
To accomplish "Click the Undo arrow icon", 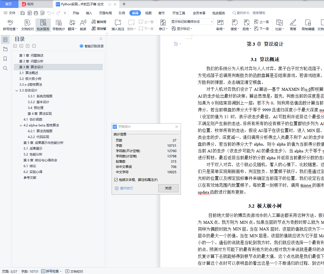I will [49, 13].
